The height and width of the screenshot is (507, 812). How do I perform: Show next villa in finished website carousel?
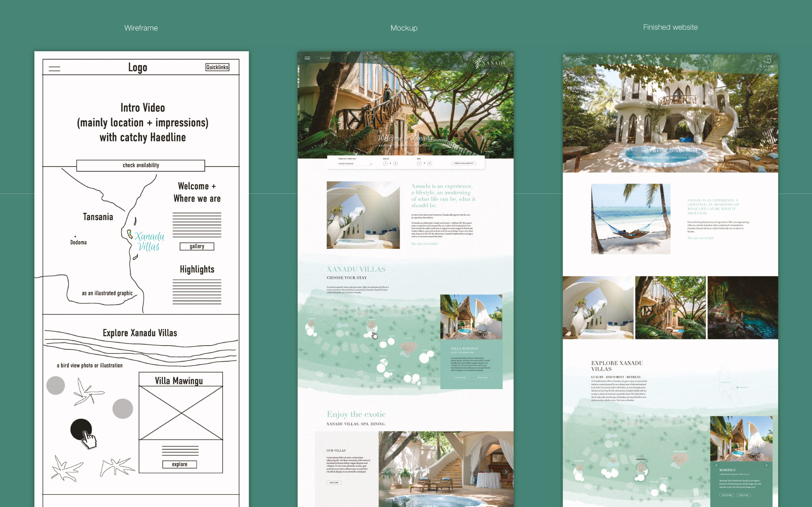(x=766, y=465)
